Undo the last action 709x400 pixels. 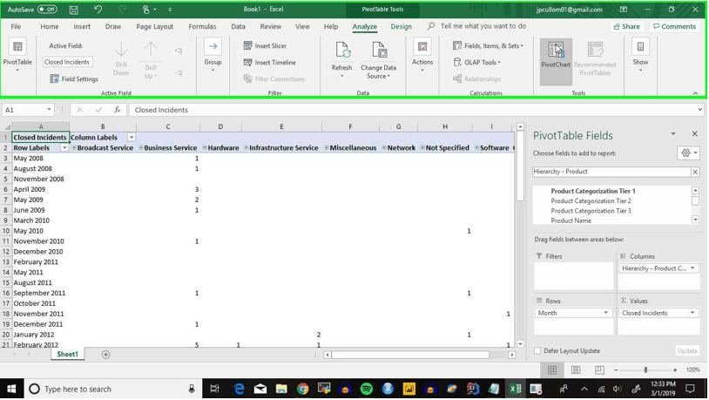98,10
